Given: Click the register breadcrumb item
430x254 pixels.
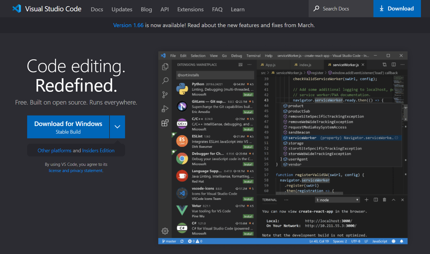Looking at the screenshot, I should (x=315, y=73).
